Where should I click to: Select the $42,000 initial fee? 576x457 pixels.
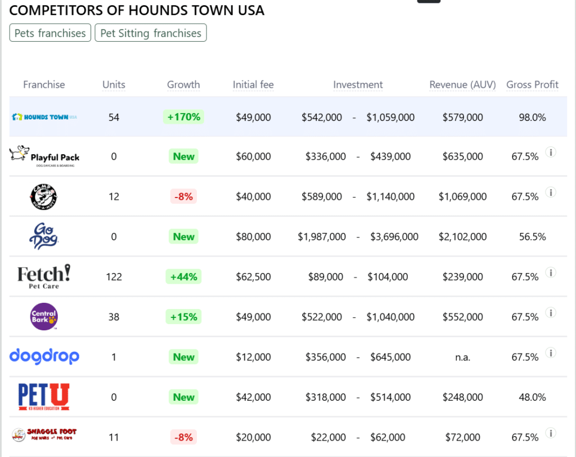click(x=253, y=397)
